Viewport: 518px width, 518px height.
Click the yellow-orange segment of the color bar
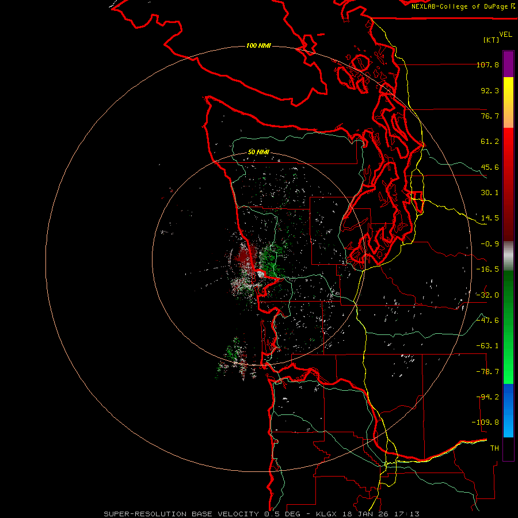pyautogui.click(x=508, y=102)
